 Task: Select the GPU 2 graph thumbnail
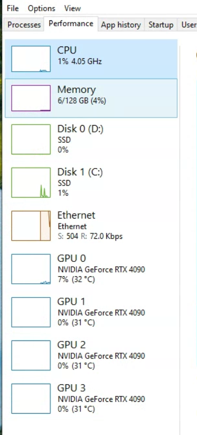(31, 355)
